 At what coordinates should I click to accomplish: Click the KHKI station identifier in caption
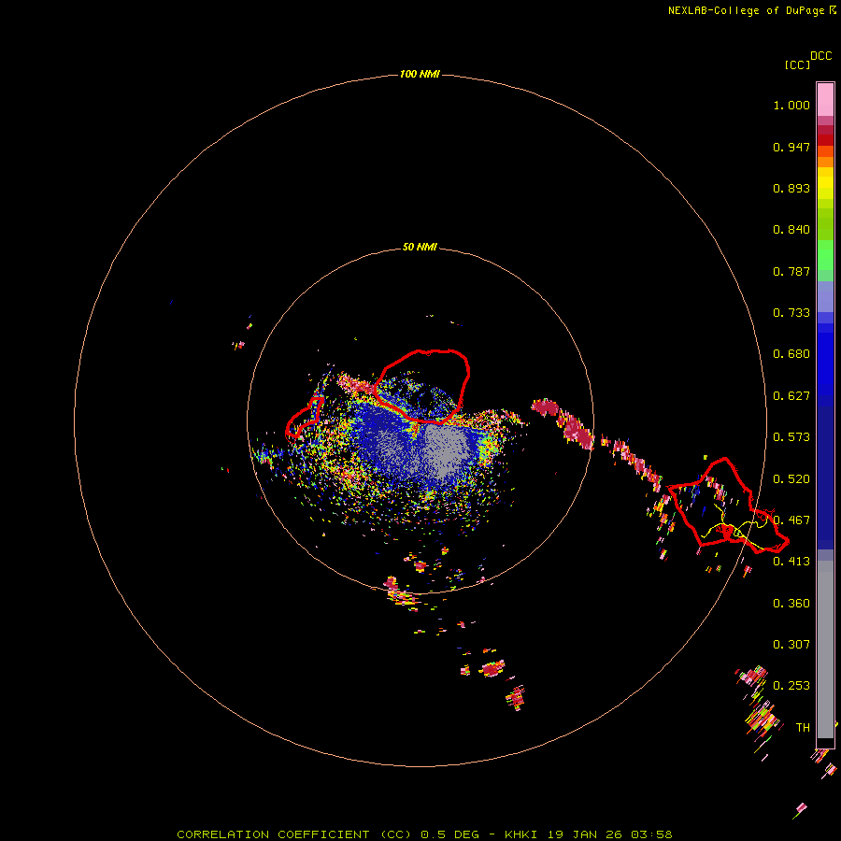(520, 834)
